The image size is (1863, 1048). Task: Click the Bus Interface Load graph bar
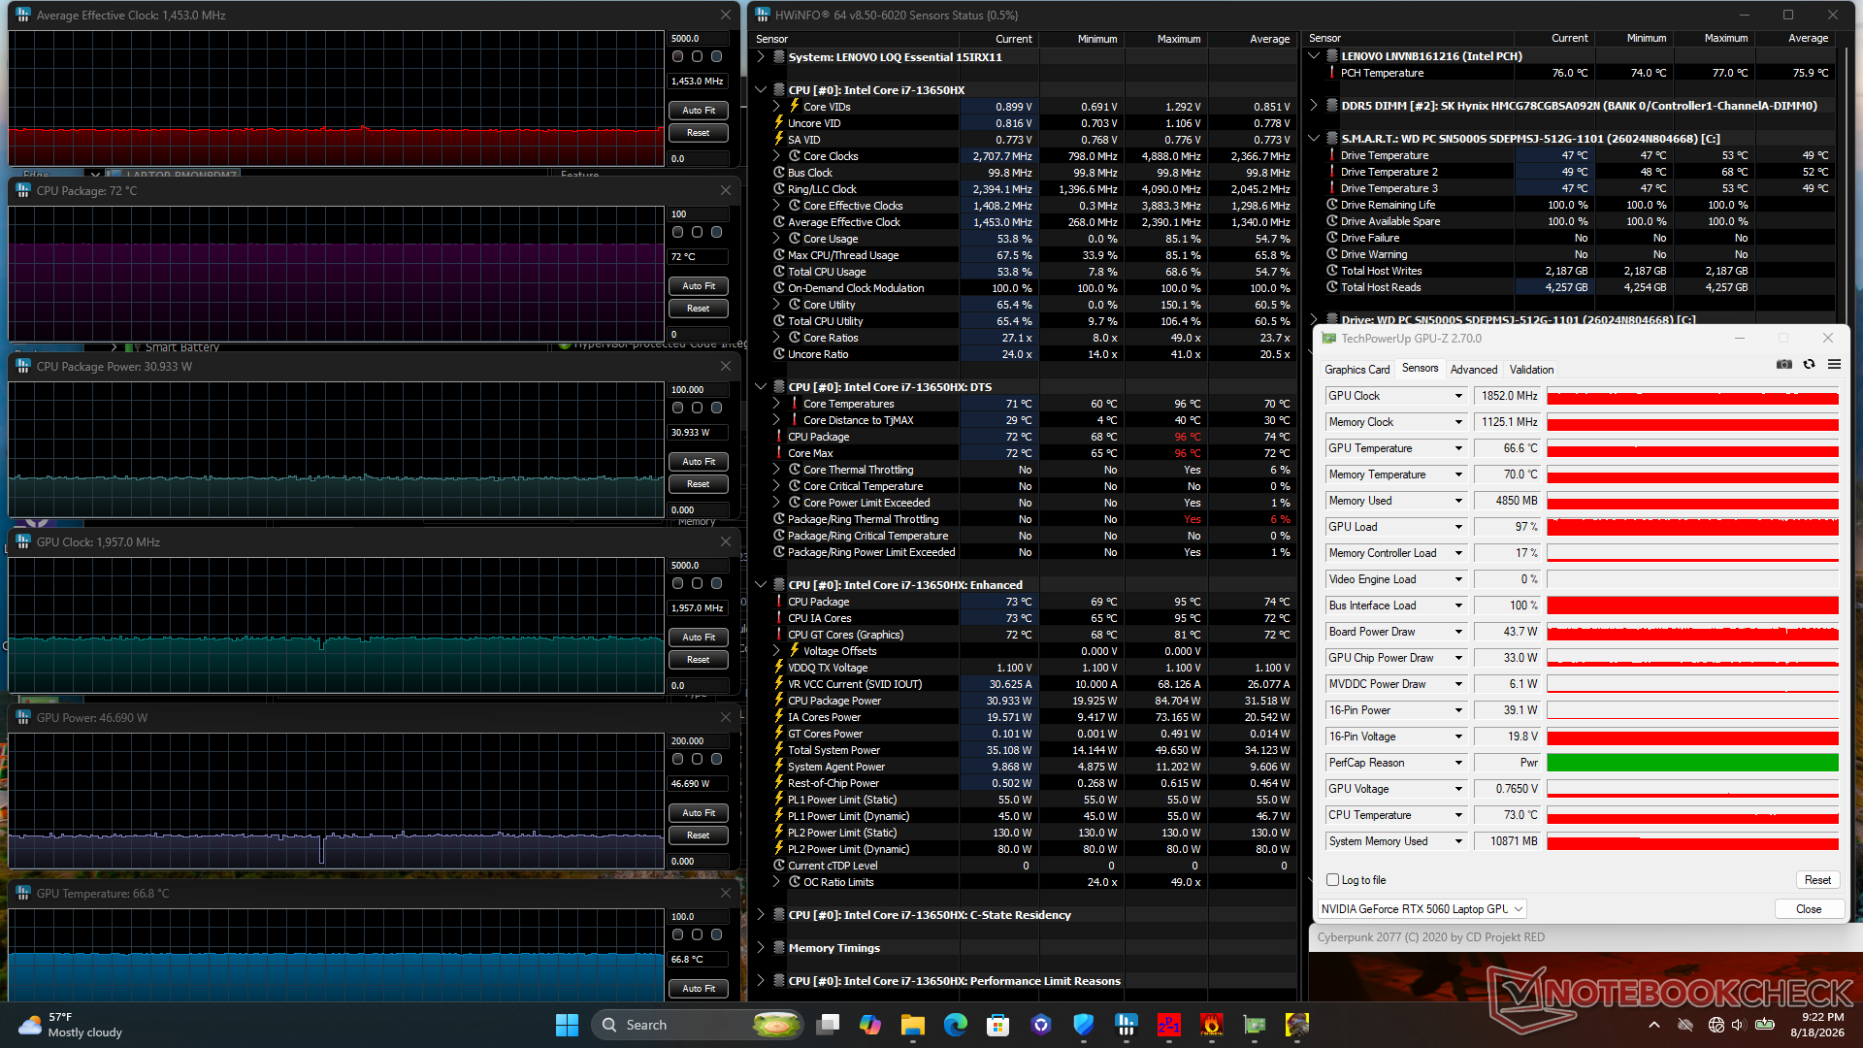[1692, 606]
